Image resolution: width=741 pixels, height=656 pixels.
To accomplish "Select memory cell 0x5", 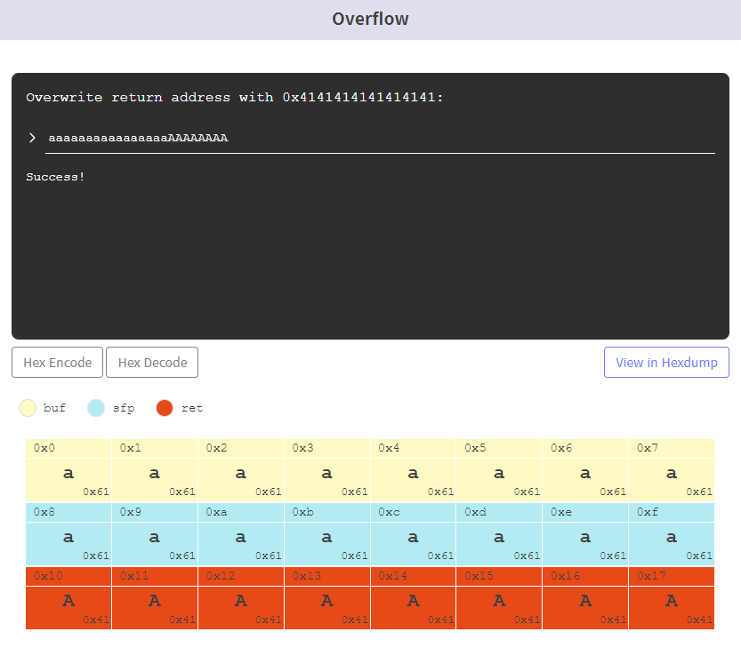I will tap(500, 470).
